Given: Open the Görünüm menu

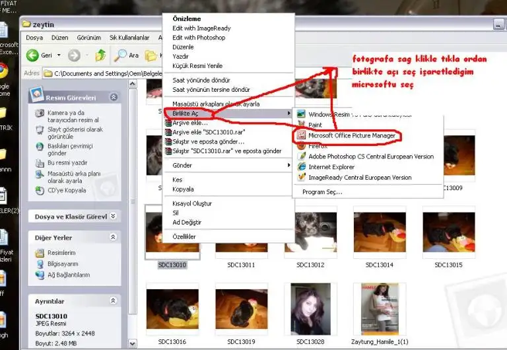Looking at the screenshot, I should pyautogui.click(x=89, y=38).
